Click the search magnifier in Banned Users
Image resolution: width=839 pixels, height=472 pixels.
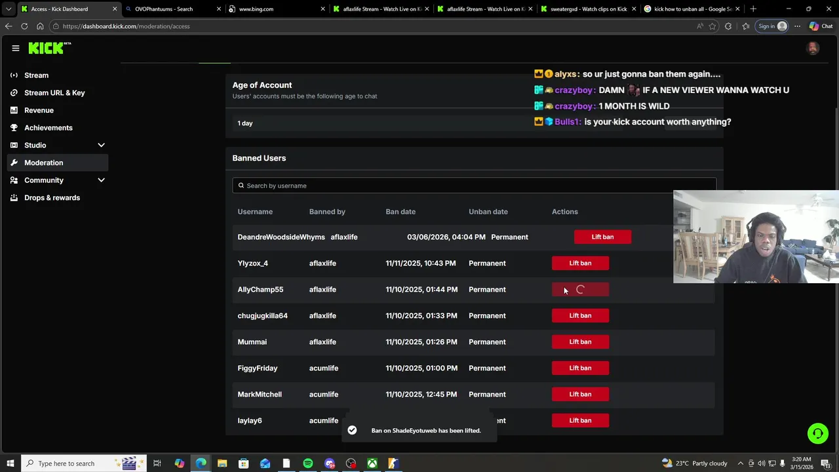241,186
